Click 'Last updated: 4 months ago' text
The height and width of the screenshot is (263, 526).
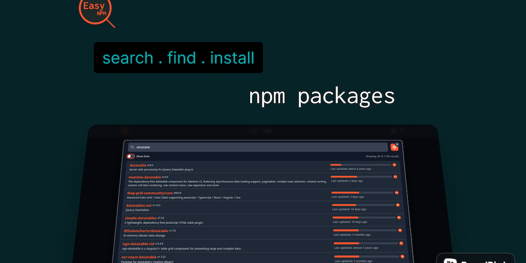[x=352, y=234]
